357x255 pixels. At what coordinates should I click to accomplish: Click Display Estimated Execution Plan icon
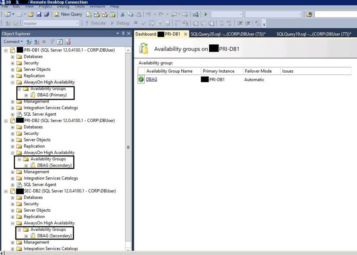152,23
